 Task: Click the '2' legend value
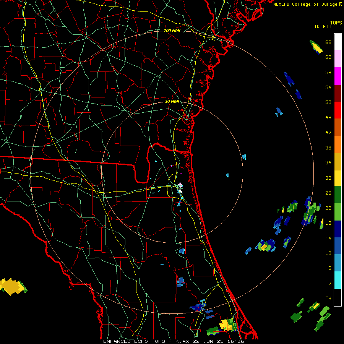(x=330, y=284)
